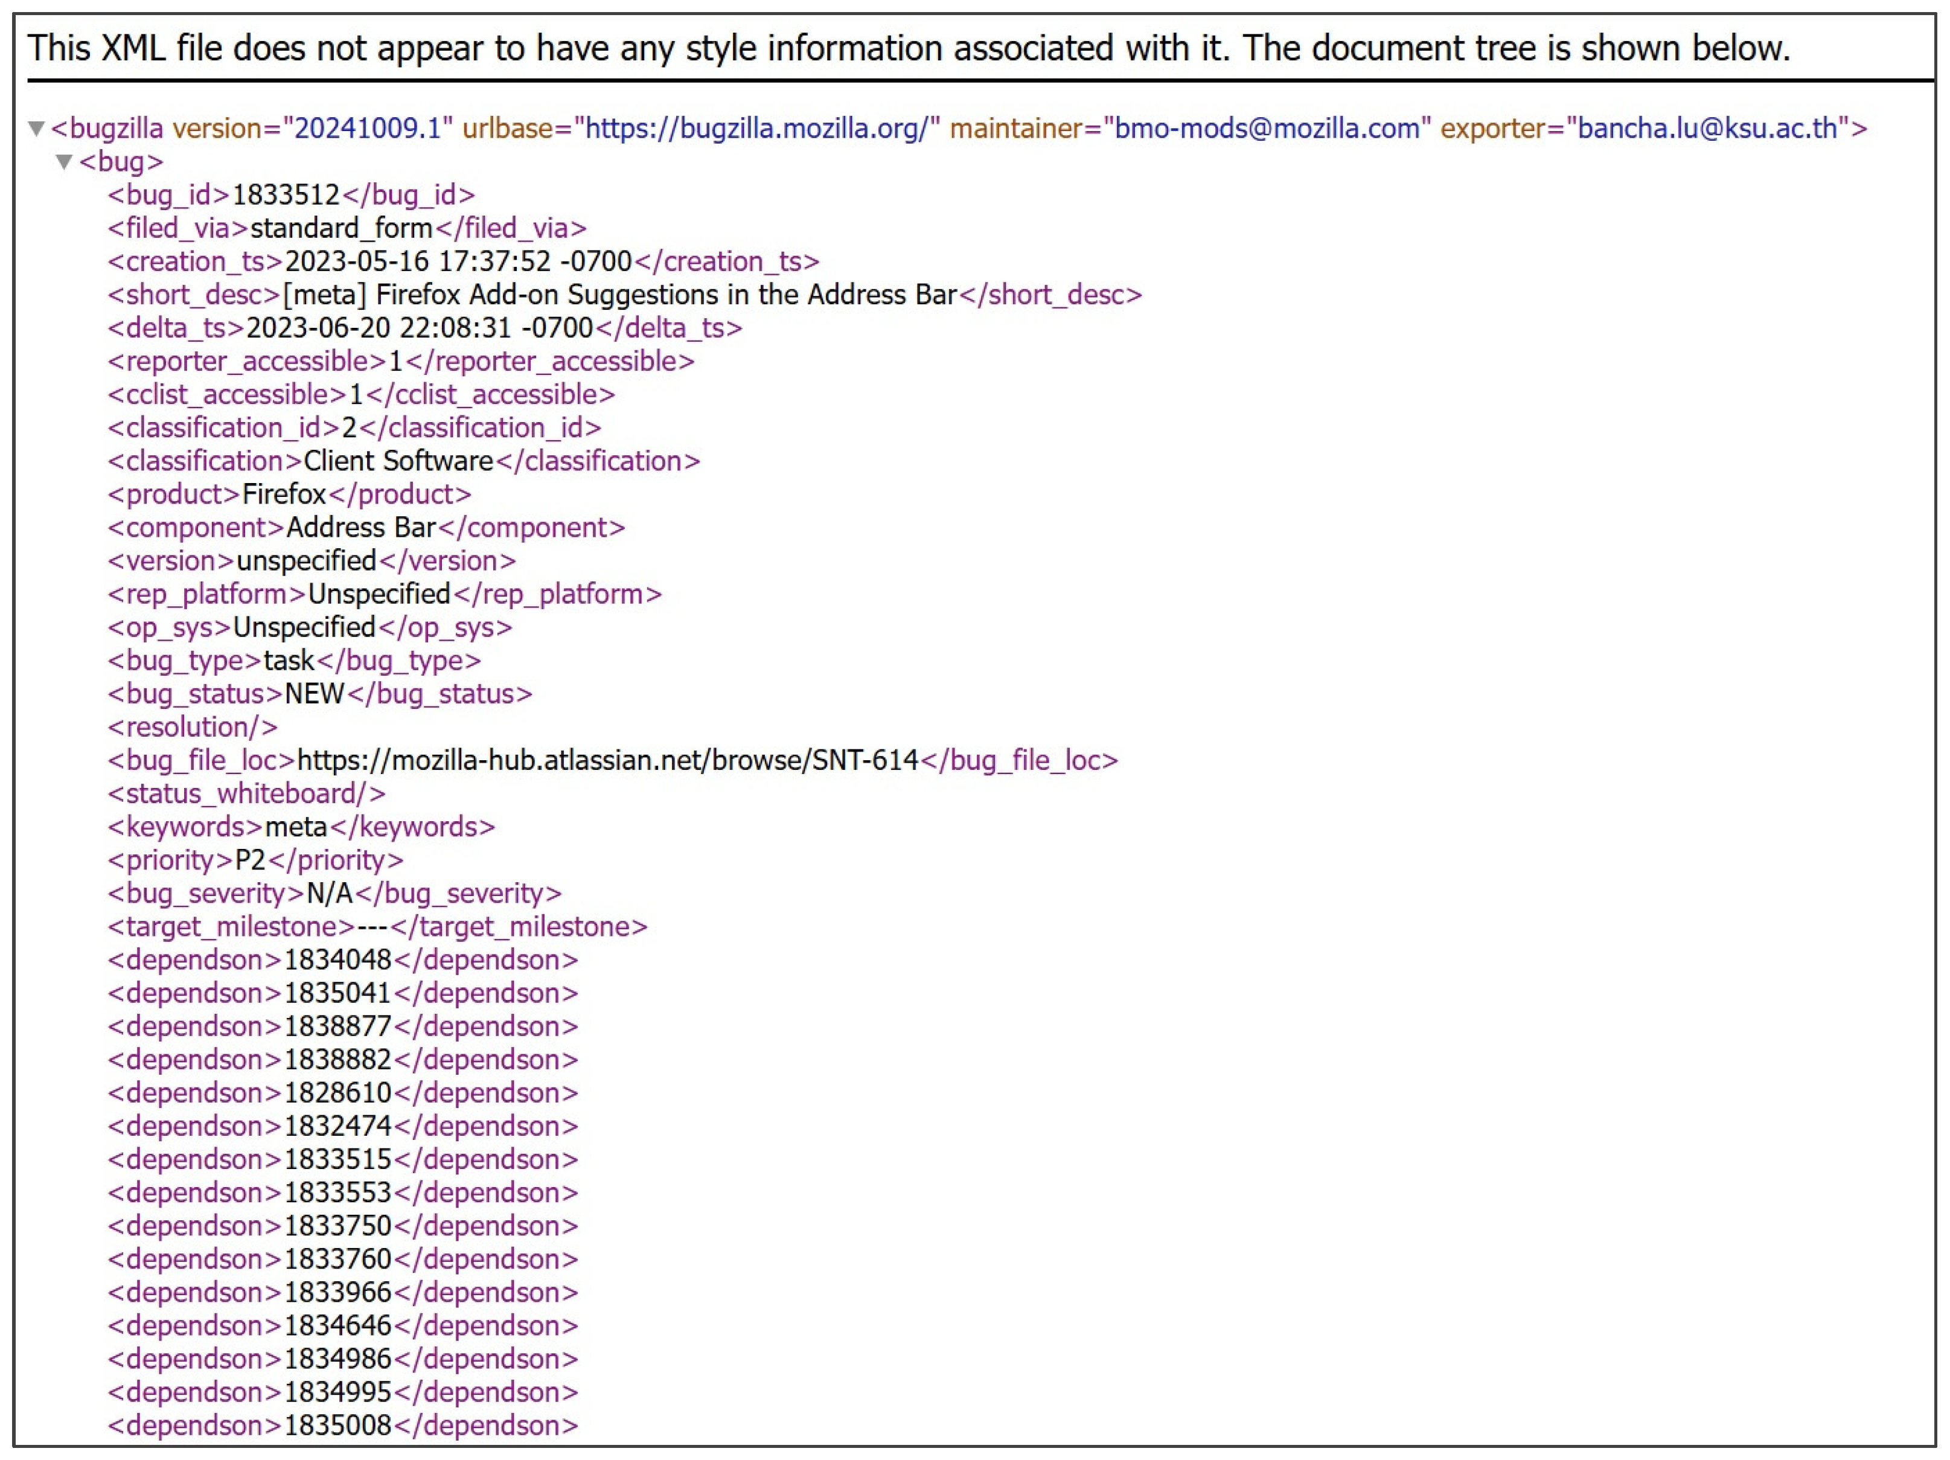Viewport: 1950px width, 1460px height.
Task: Click creation_ts value 2023-05-16 17:37:52
Action: coord(458,262)
